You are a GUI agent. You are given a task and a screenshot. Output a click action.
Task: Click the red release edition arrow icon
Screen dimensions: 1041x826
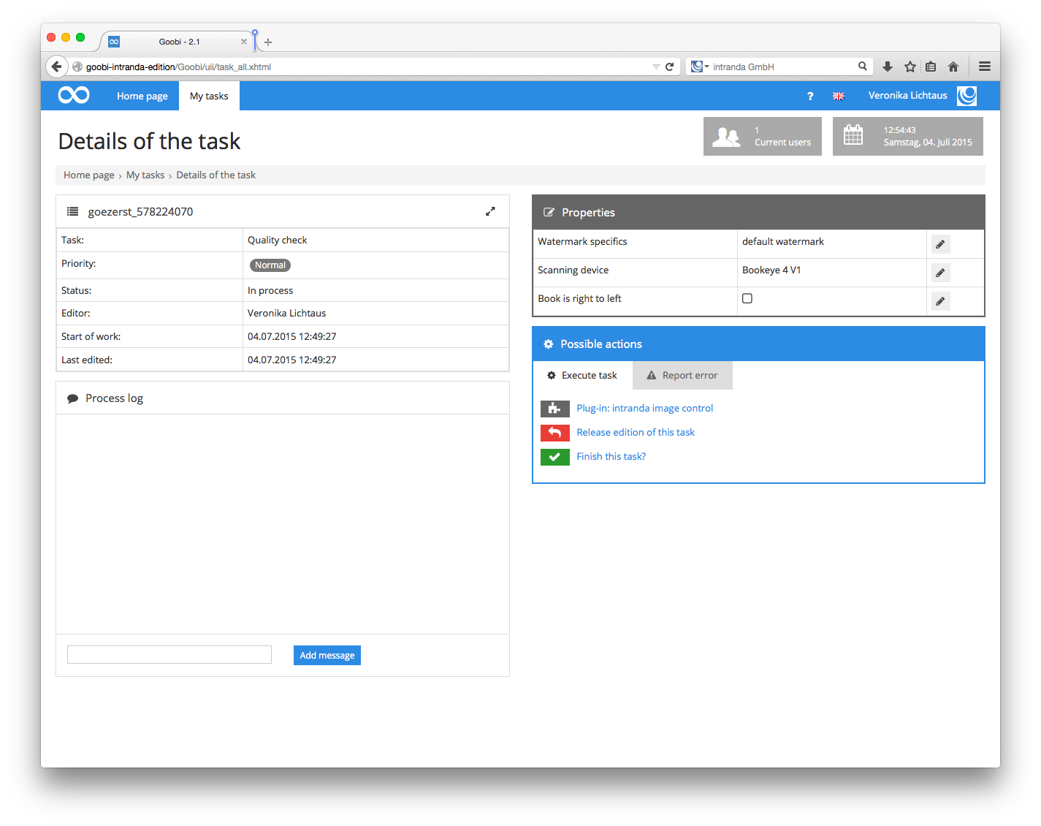point(555,433)
